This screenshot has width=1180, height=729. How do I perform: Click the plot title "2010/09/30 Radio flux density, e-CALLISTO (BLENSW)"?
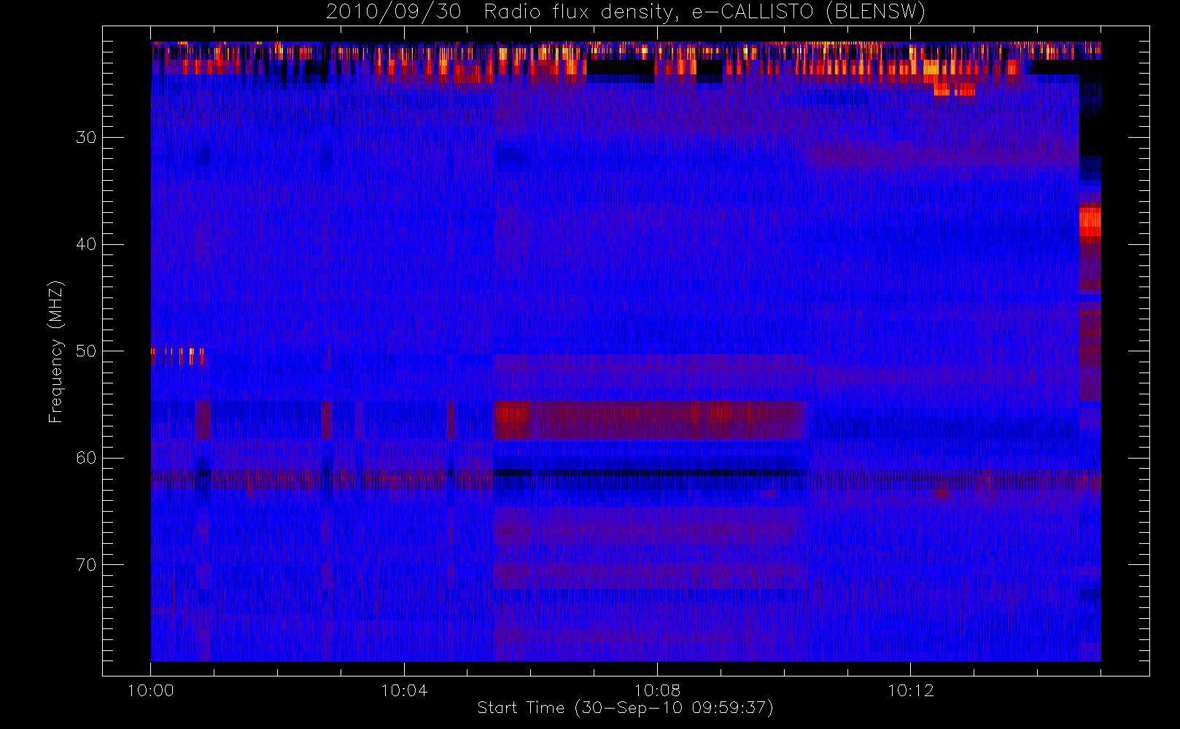626,12
